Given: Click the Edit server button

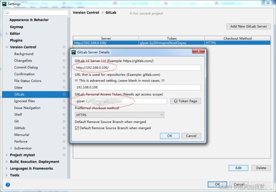Looking at the screenshot, I should pyautogui.click(x=239, y=168).
